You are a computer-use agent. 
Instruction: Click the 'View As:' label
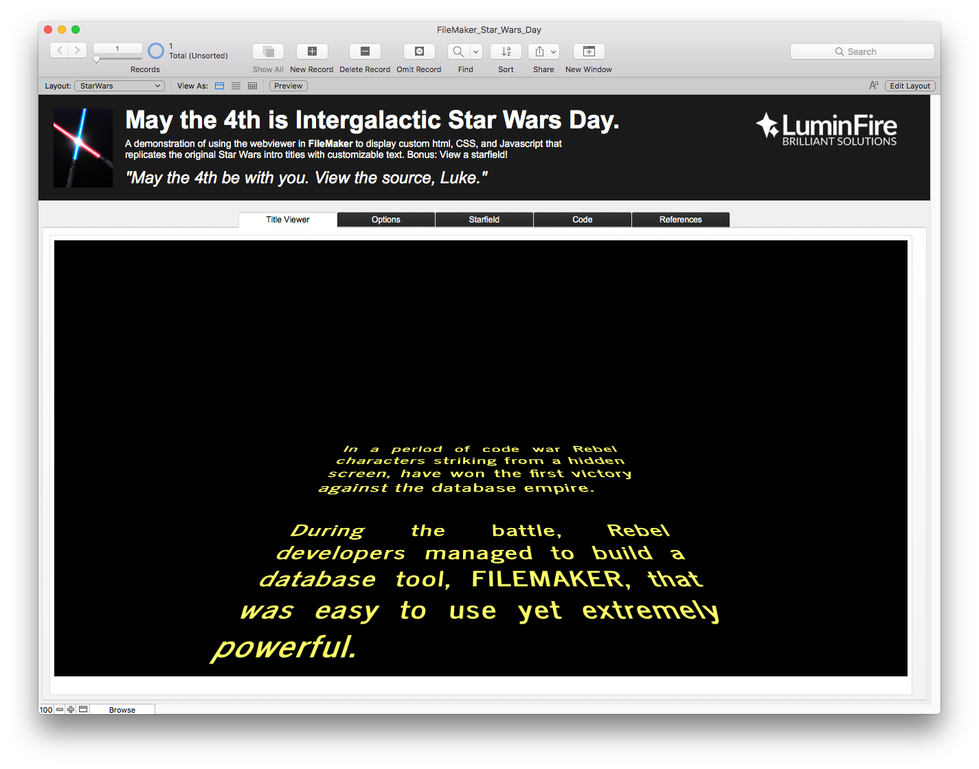coord(192,86)
